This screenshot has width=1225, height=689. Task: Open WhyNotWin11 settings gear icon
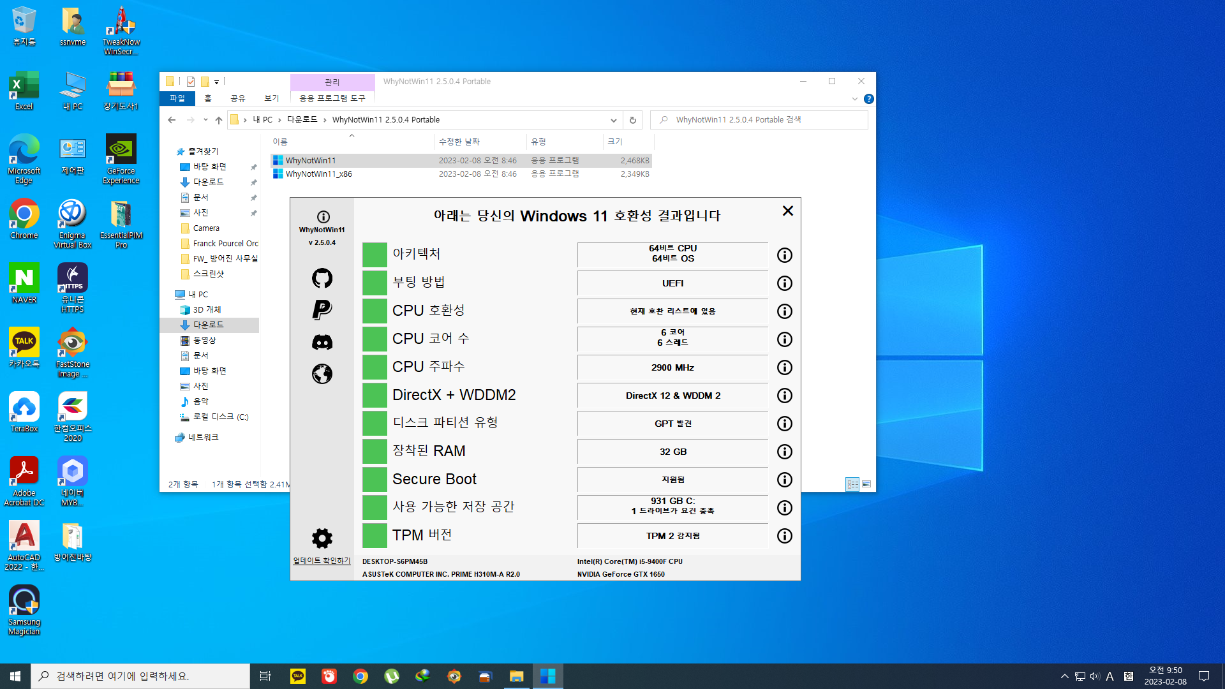pyautogui.click(x=322, y=538)
